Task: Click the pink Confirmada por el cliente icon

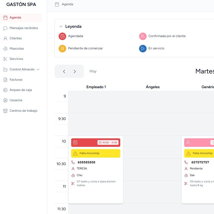Action: point(143,36)
